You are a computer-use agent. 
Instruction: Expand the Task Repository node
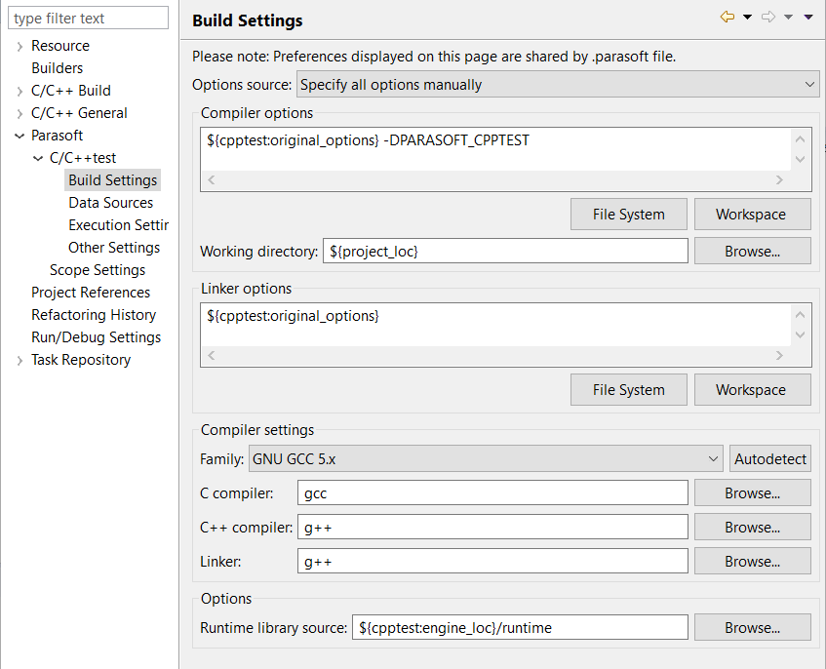[20, 360]
